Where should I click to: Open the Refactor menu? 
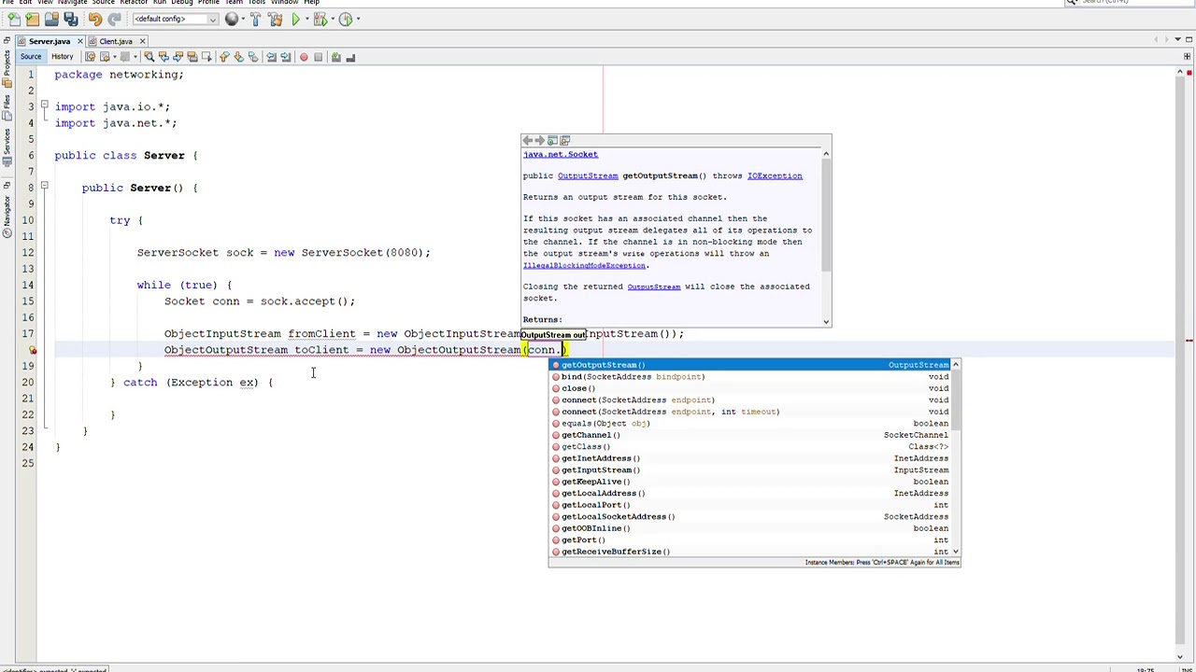(134, 3)
